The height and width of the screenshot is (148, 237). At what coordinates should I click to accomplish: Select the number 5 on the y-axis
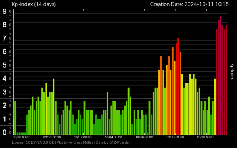click(4, 65)
